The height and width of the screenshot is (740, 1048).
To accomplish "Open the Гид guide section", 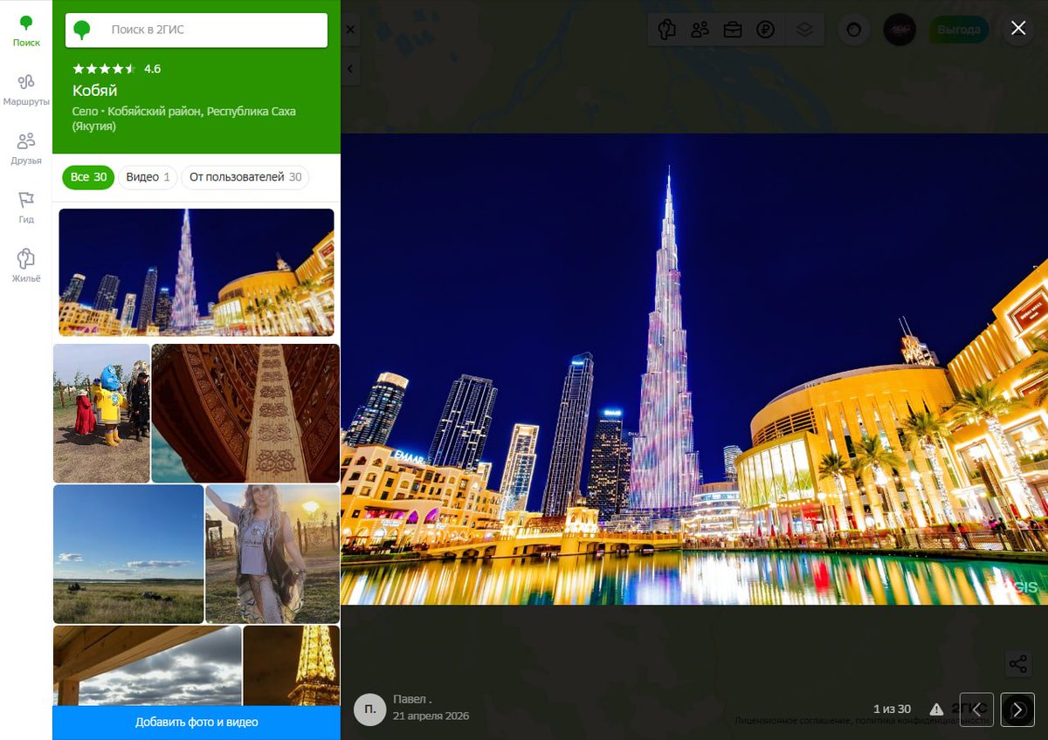I will (x=26, y=208).
